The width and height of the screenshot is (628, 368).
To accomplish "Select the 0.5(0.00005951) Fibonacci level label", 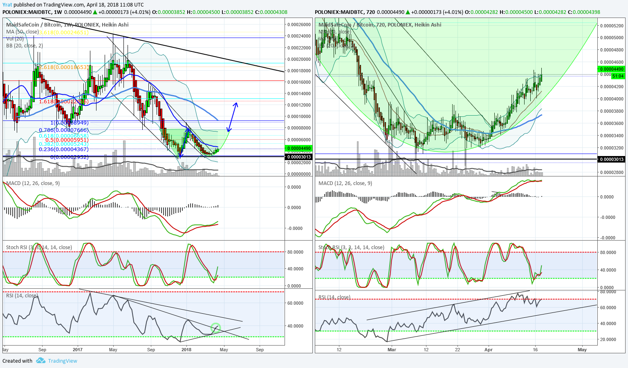I will (67, 140).
